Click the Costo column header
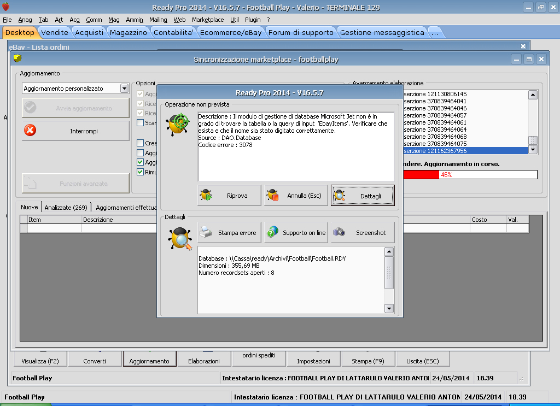The height and width of the screenshot is (406, 560). click(x=488, y=220)
